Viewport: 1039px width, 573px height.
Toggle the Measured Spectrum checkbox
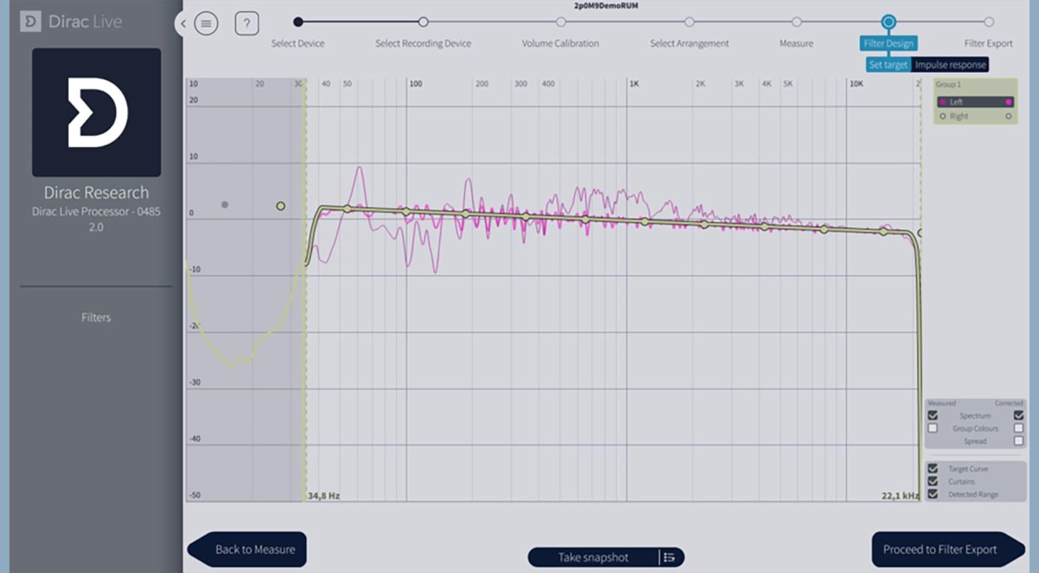pos(932,415)
